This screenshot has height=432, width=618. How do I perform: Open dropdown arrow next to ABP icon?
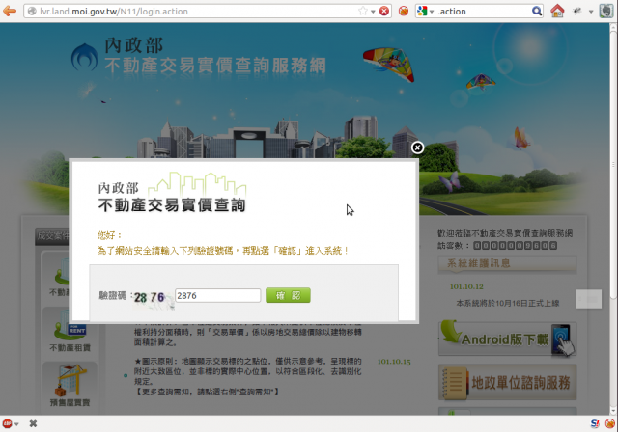click(16, 424)
